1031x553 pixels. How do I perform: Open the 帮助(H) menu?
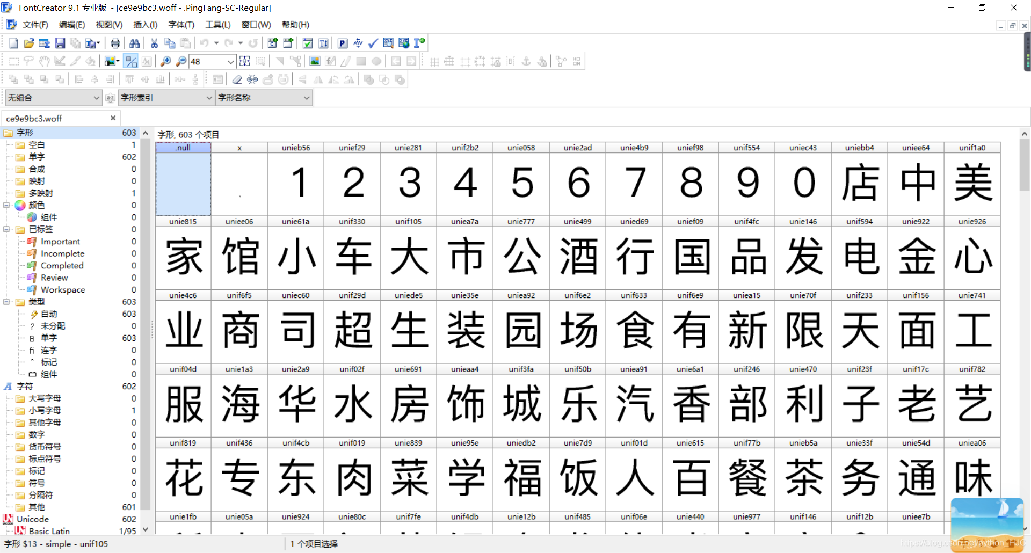pyautogui.click(x=296, y=25)
